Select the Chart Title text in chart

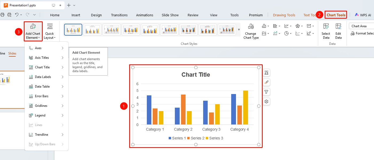[x=196, y=75]
